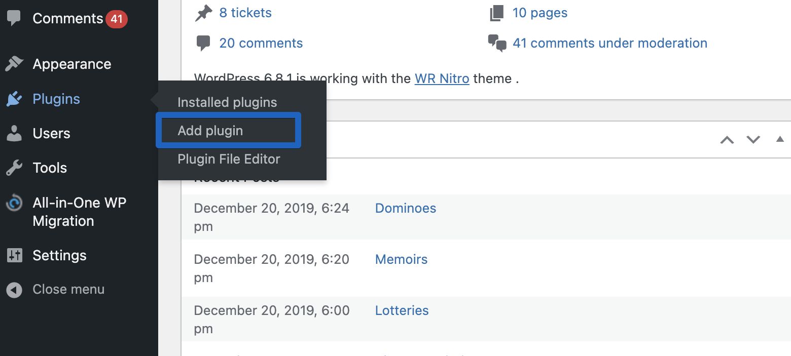Click the Settings sliders icon
Image resolution: width=791 pixels, height=356 pixels.
pyautogui.click(x=14, y=255)
